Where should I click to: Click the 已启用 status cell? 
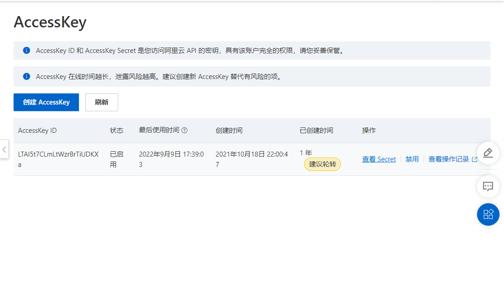(x=116, y=159)
